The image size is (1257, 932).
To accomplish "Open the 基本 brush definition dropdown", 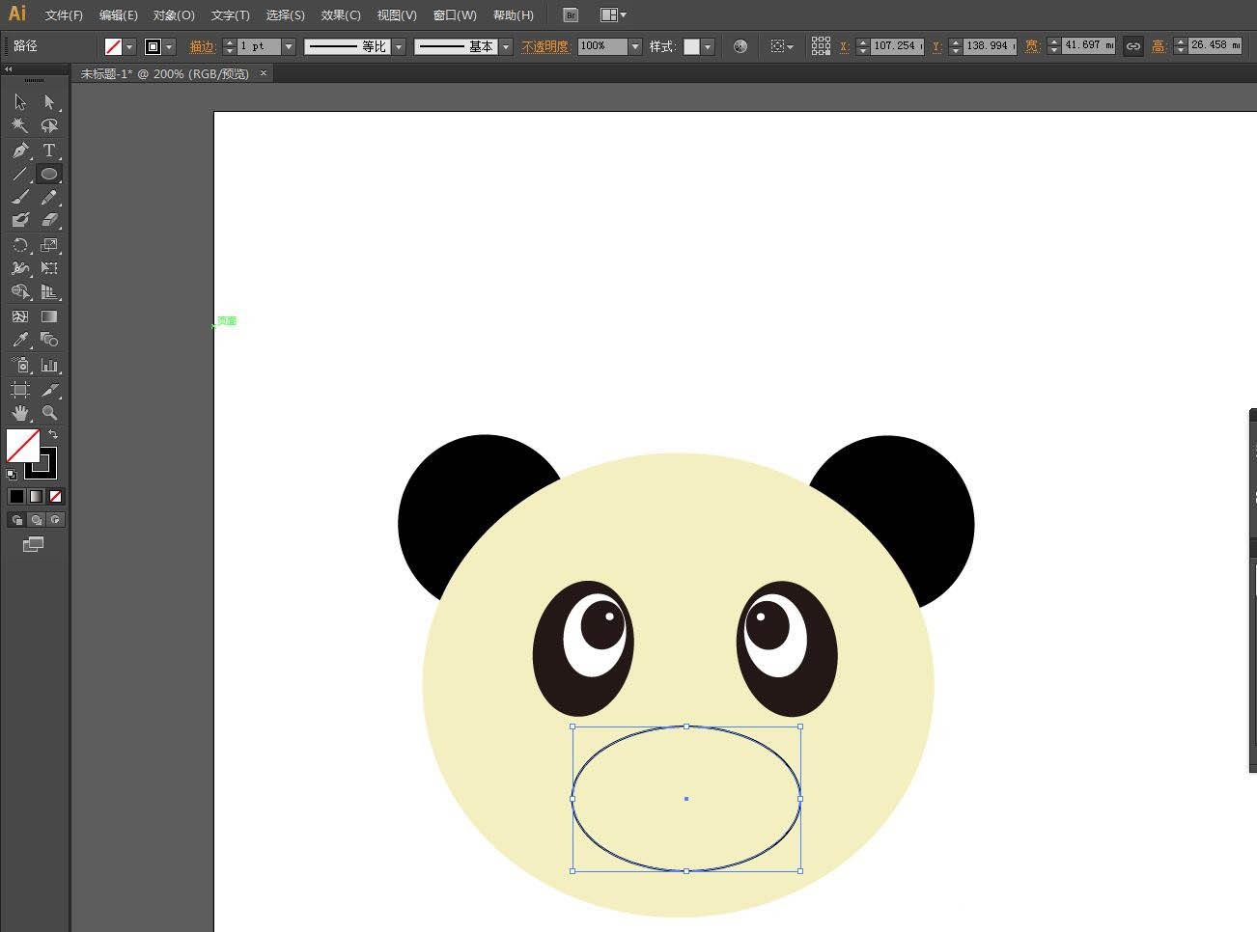I will click(x=505, y=46).
